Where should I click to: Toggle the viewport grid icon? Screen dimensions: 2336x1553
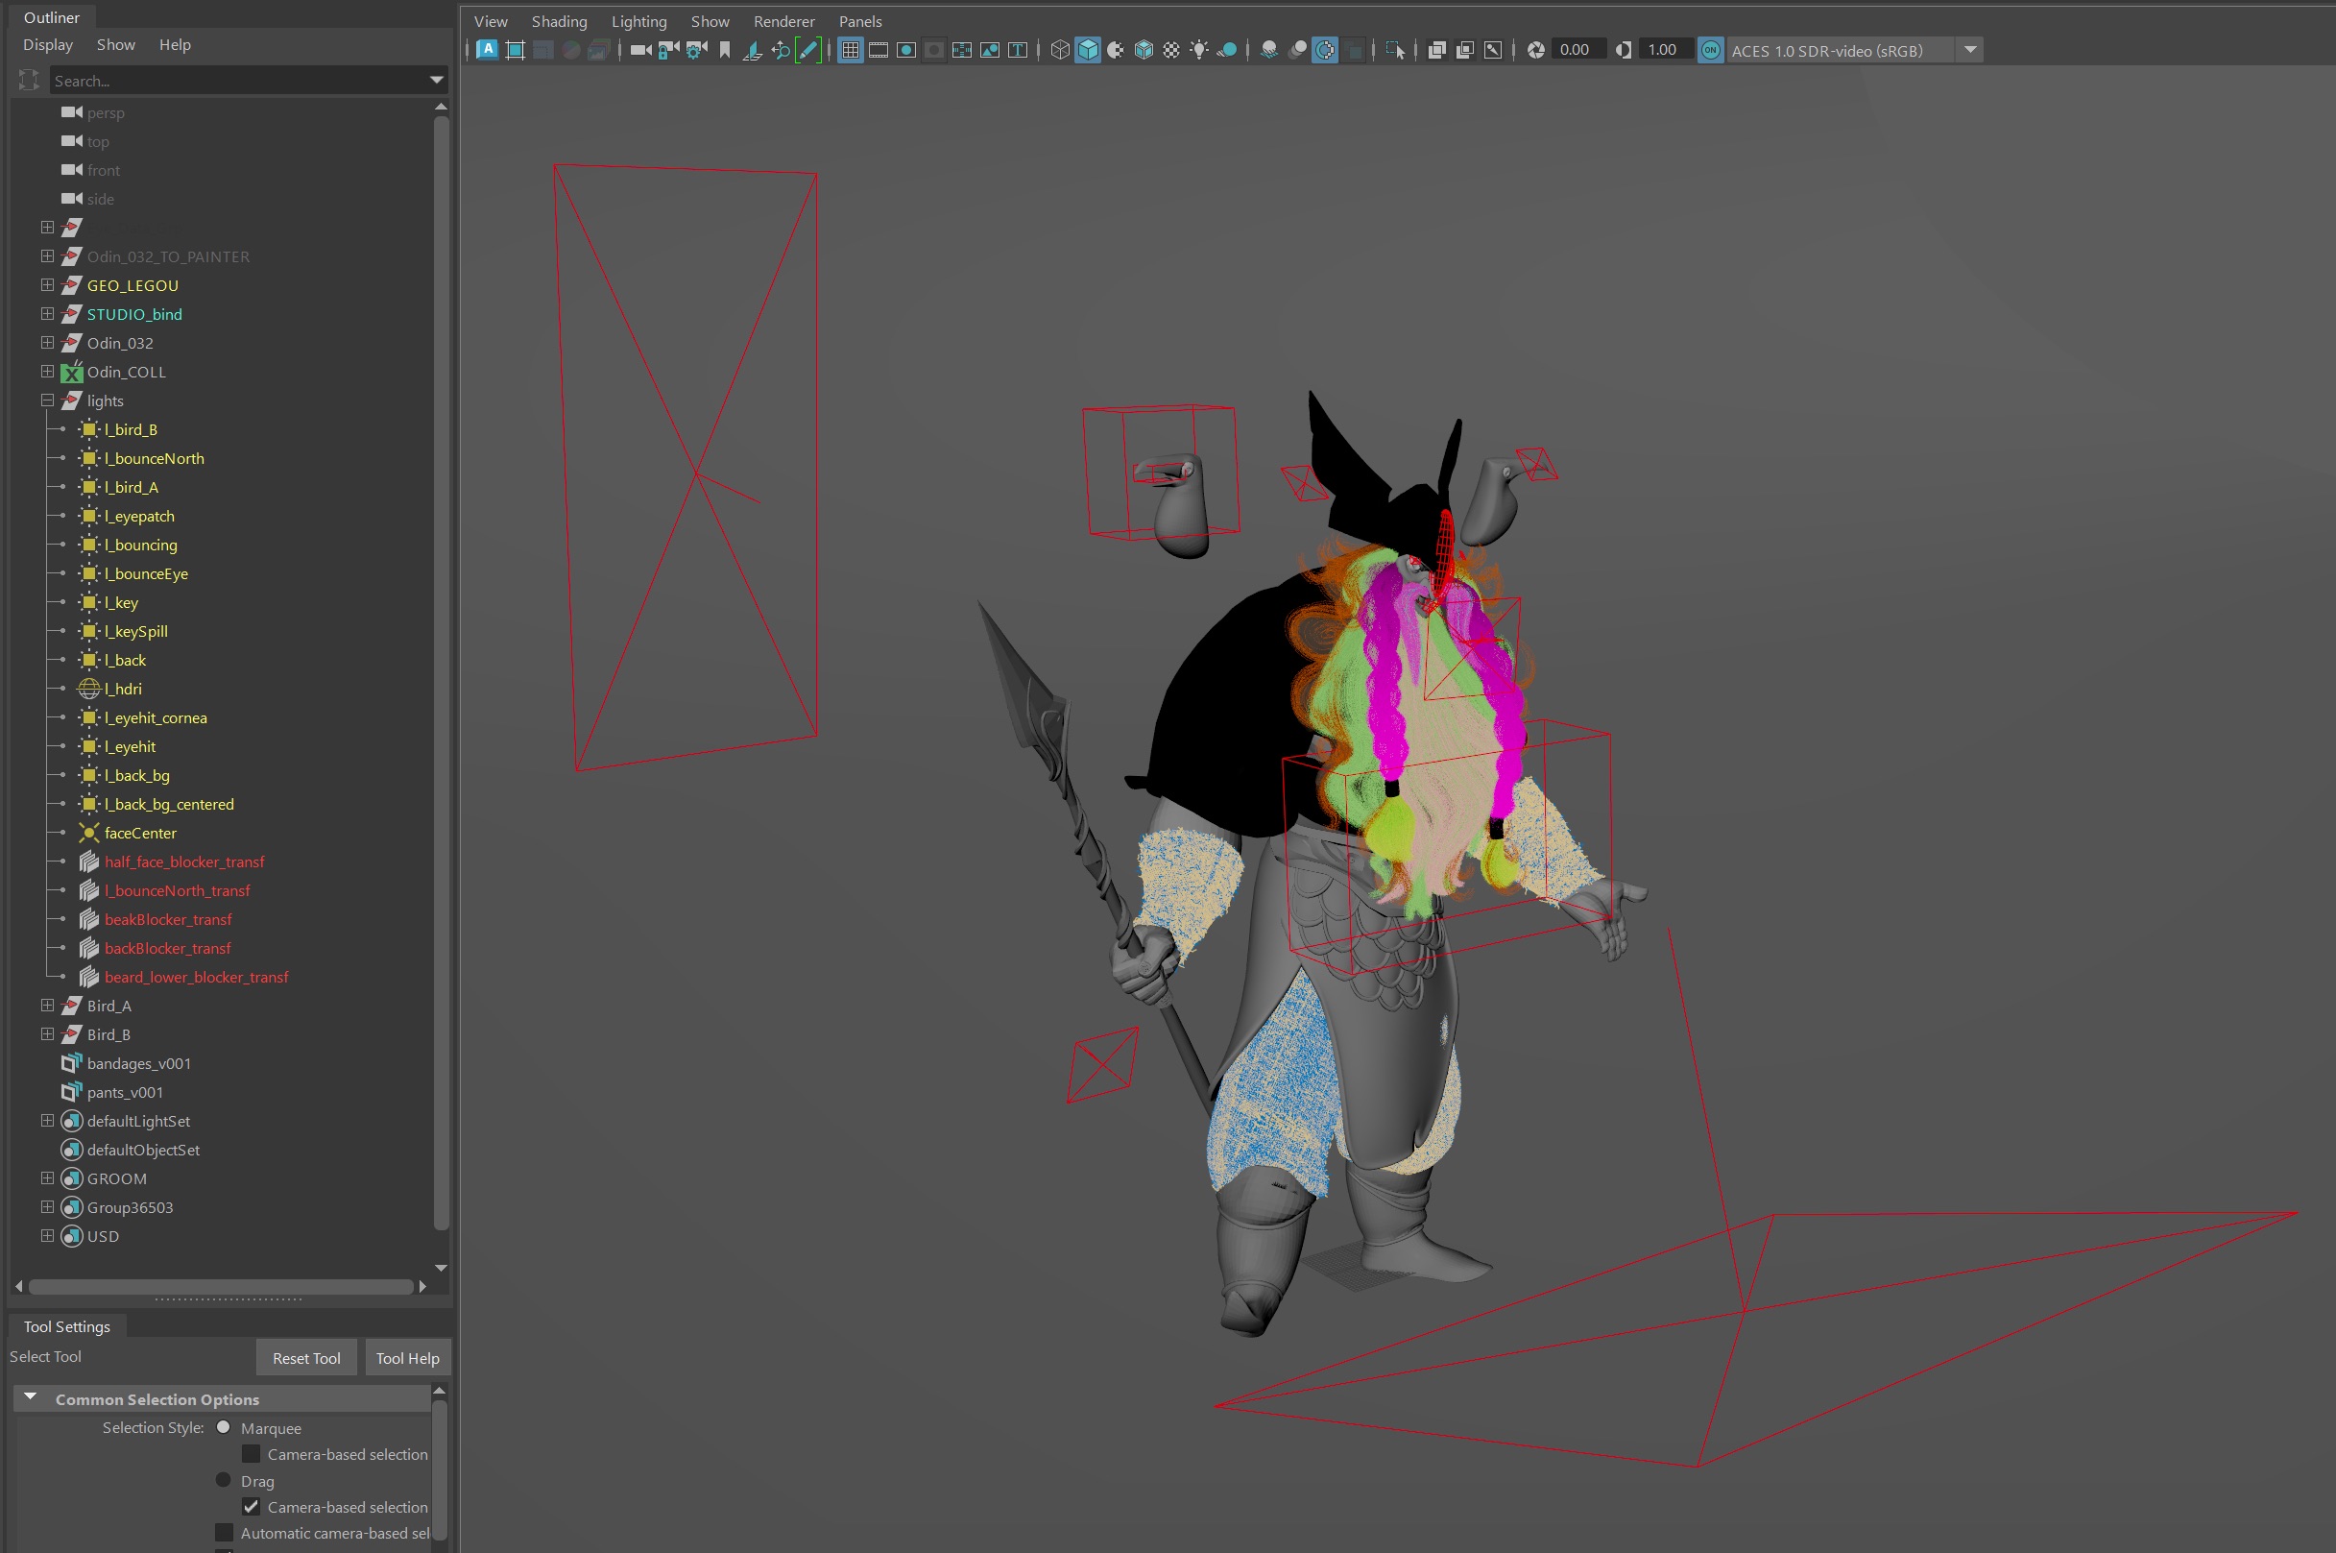[x=851, y=50]
